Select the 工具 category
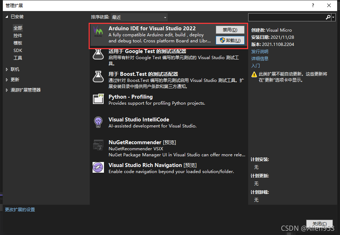Image resolution: width=340 pixels, height=235 pixels. pos(18,58)
